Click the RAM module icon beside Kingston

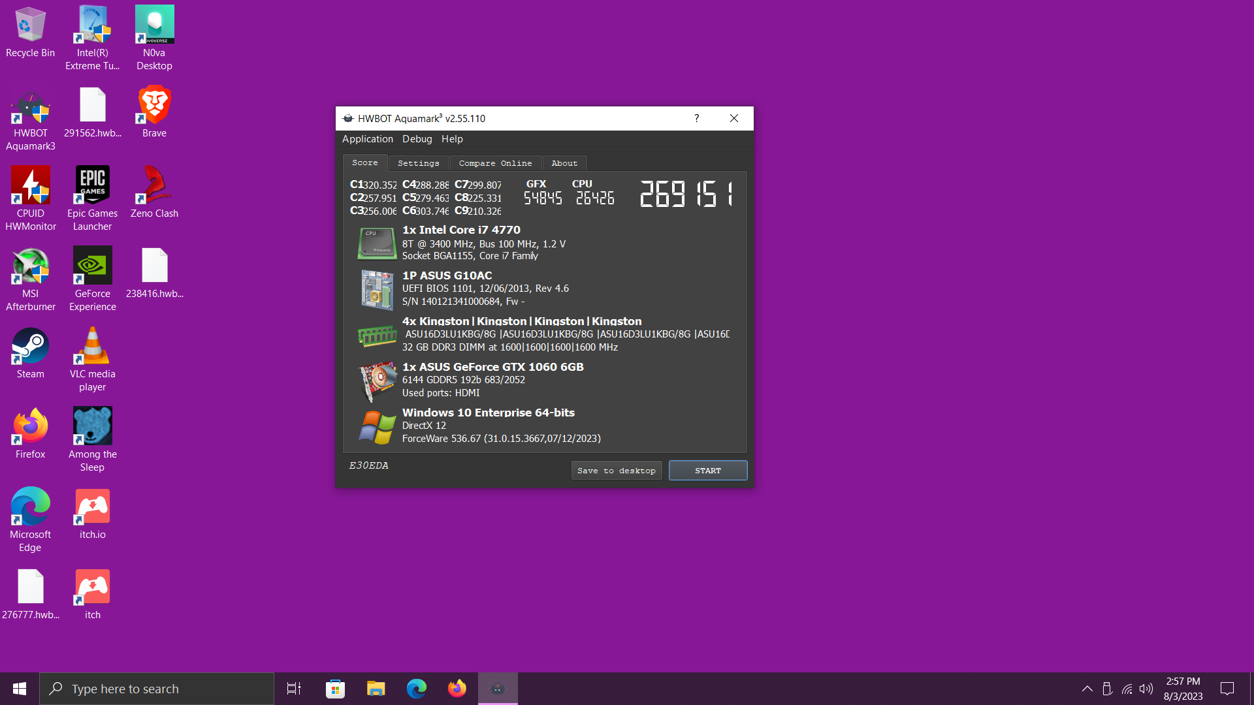(x=377, y=336)
